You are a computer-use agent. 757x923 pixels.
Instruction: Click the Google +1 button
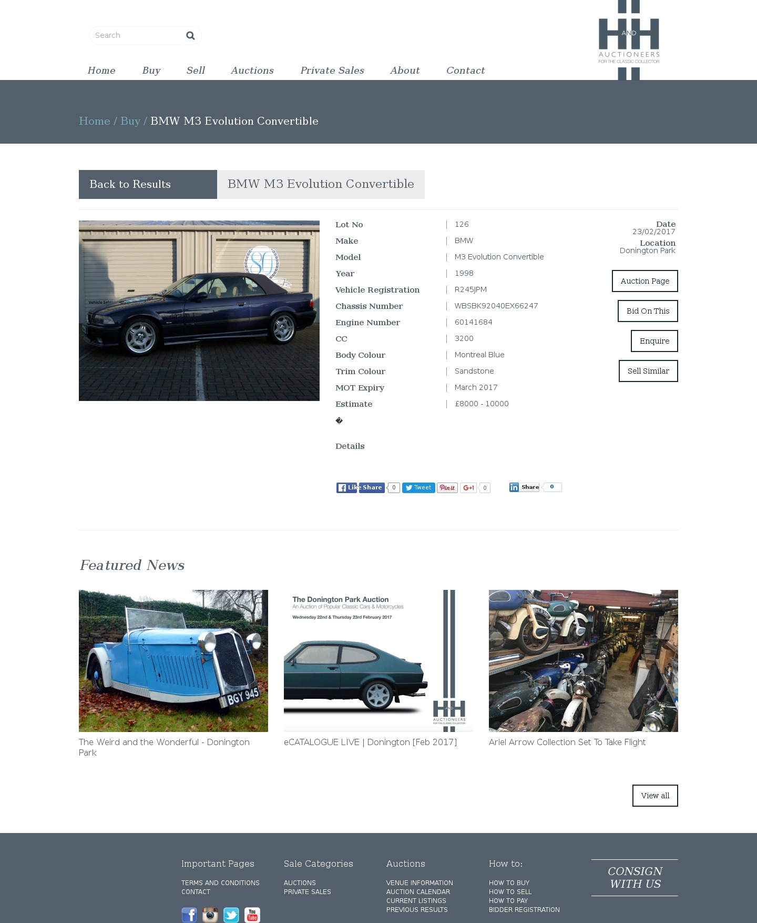pyautogui.click(x=468, y=488)
